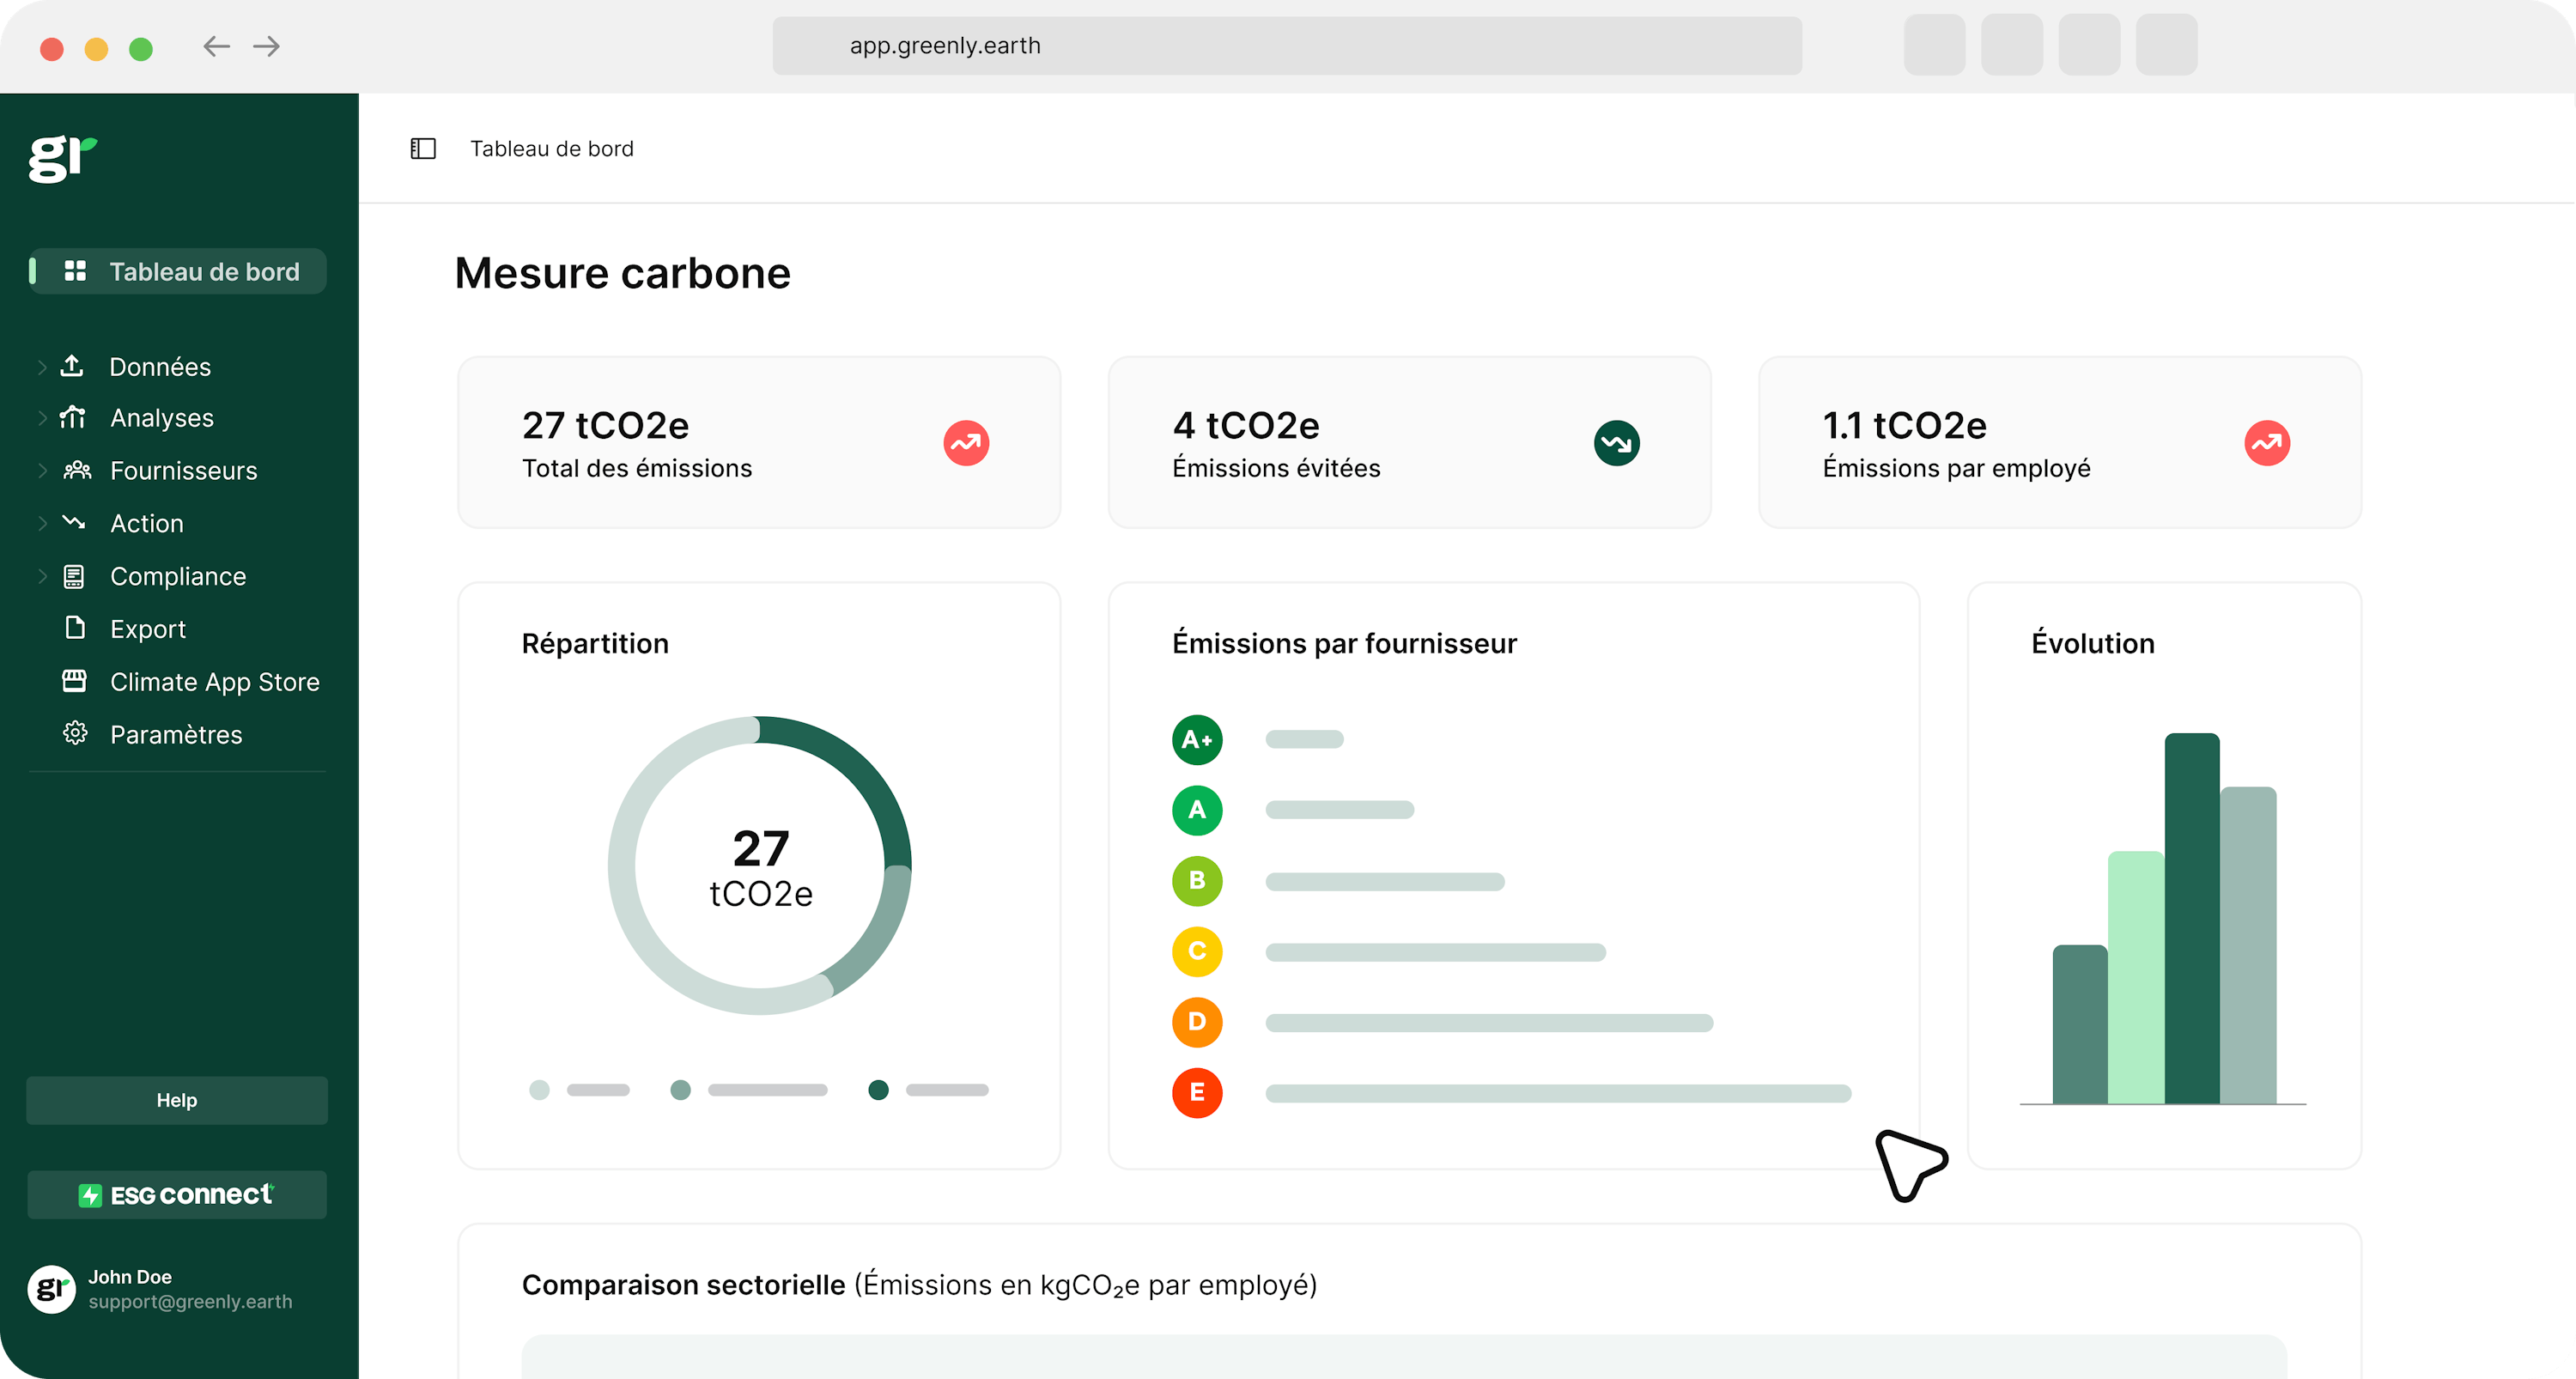Click the browser address bar
This screenshot has height=1379, width=2576.
tap(1288, 46)
